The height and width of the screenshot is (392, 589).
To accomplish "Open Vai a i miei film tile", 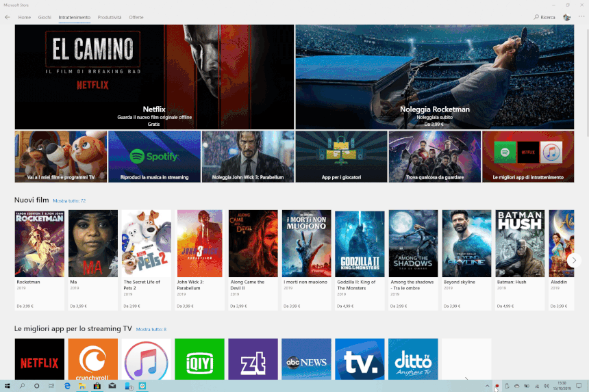I will coord(61,157).
